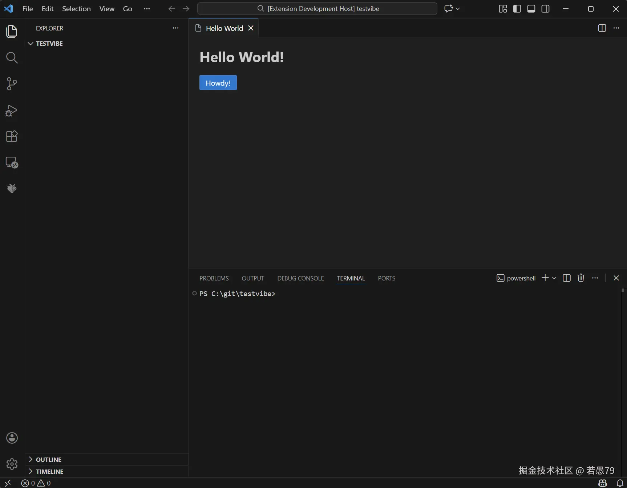Toggle the bottom panel visibility
The width and height of the screenshot is (627, 488).
531,9
